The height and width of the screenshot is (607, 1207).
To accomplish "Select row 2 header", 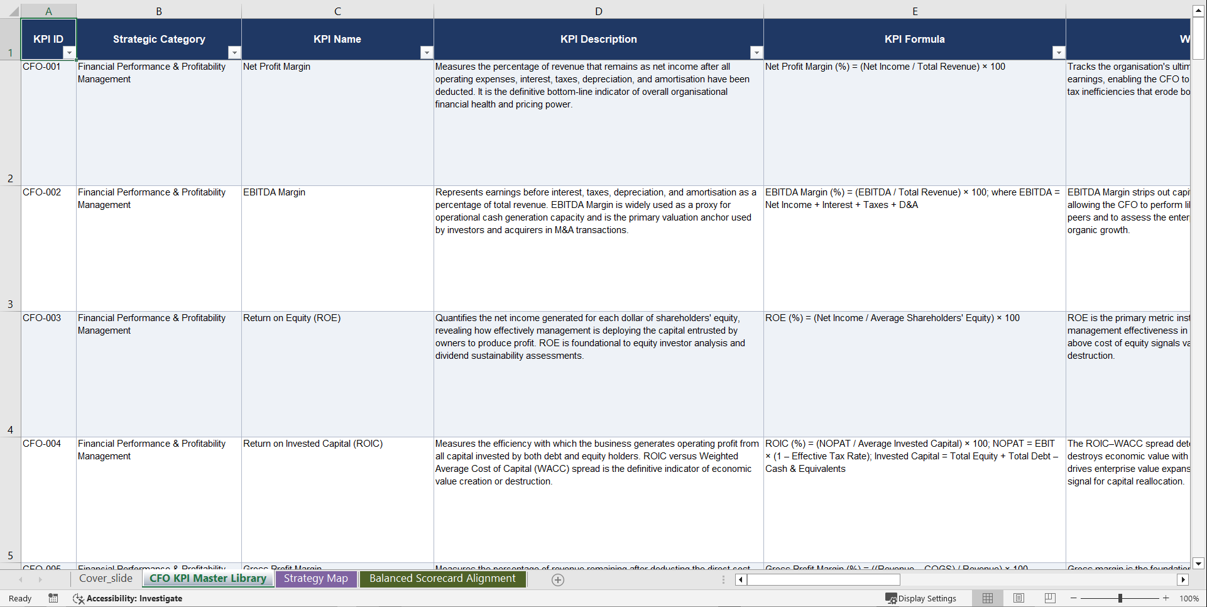I will tap(10, 123).
